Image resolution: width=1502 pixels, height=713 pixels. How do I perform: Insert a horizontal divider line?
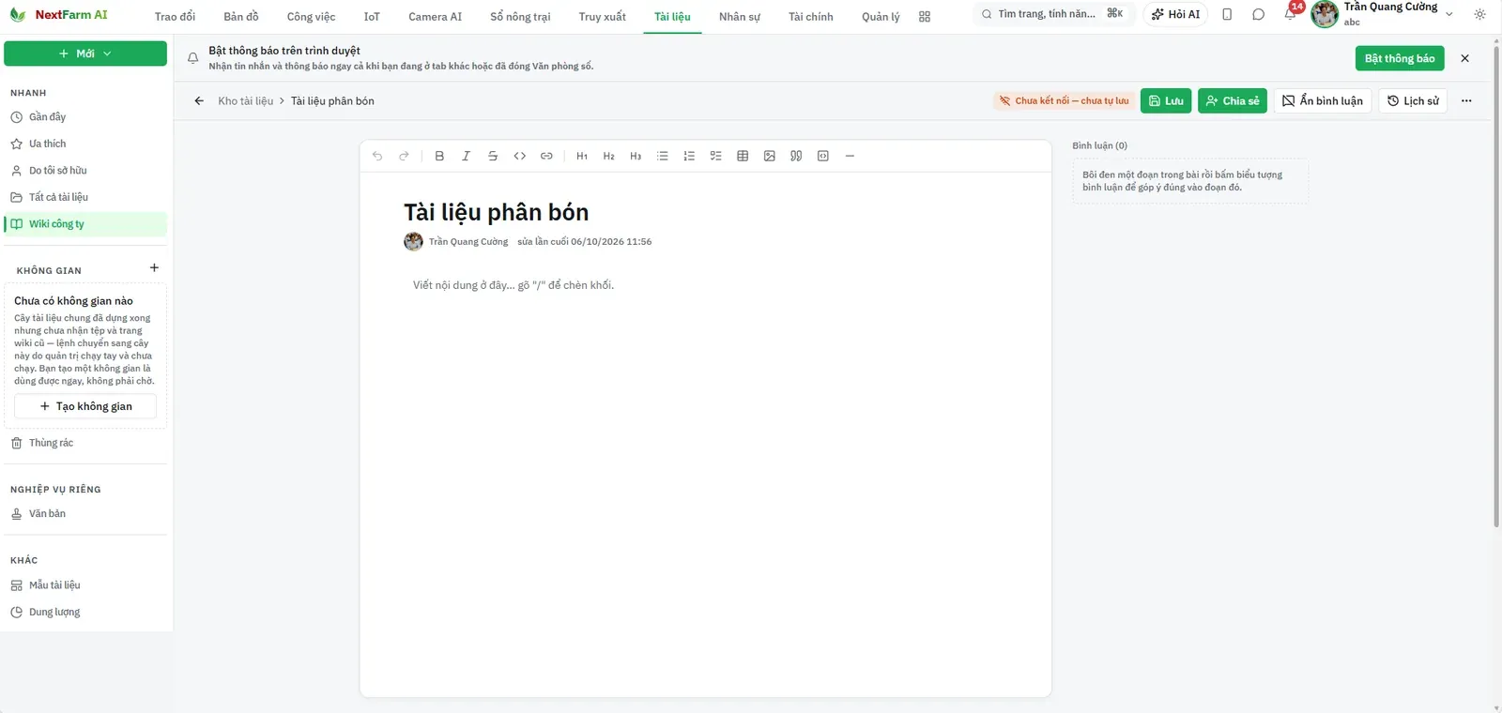point(850,156)
